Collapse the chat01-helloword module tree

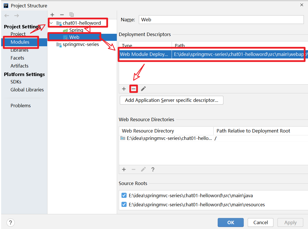(x=51, y=23)
